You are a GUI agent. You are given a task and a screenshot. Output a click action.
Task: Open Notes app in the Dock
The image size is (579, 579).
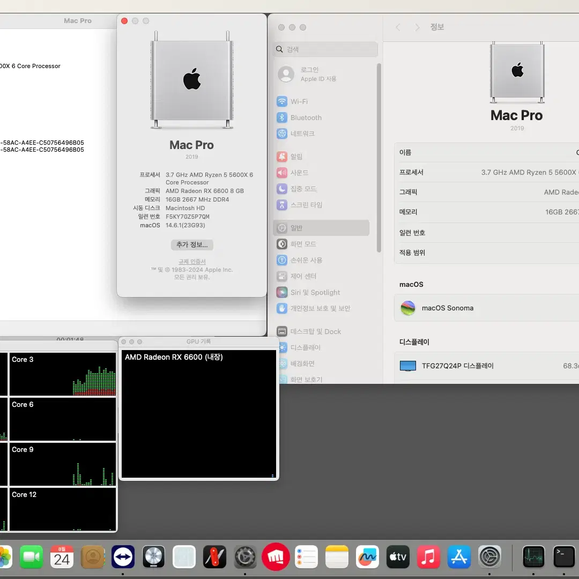(x=337, y=556)
